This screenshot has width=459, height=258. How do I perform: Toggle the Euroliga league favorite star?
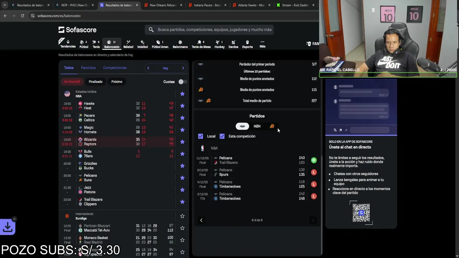(182, 216)
